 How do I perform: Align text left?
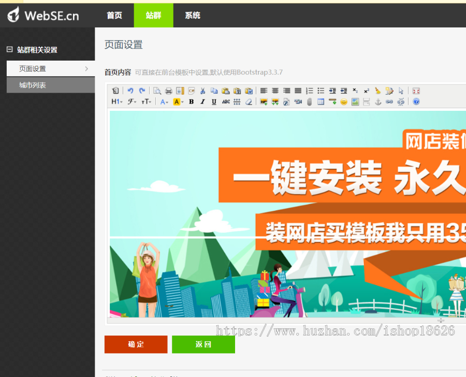coord(264,91)
